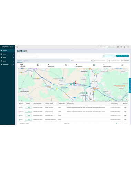Open the help question-mark icon
This screenshot has height=170, width=131.
(x=121, y=47)
